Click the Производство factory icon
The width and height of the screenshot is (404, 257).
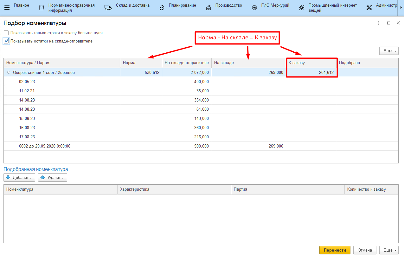pos(208,8)
